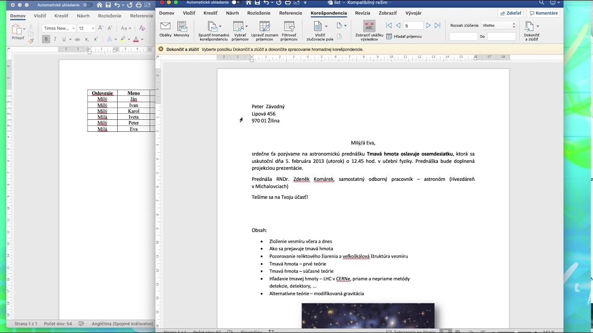The image size is (593, 333).
Task: Open smiley feedback icon in title bar
Action: click(552, 2)
